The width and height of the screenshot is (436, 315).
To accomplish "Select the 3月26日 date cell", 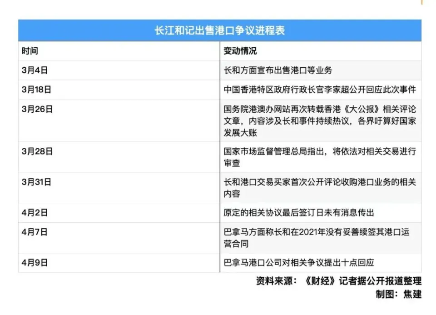I will 37,110.
